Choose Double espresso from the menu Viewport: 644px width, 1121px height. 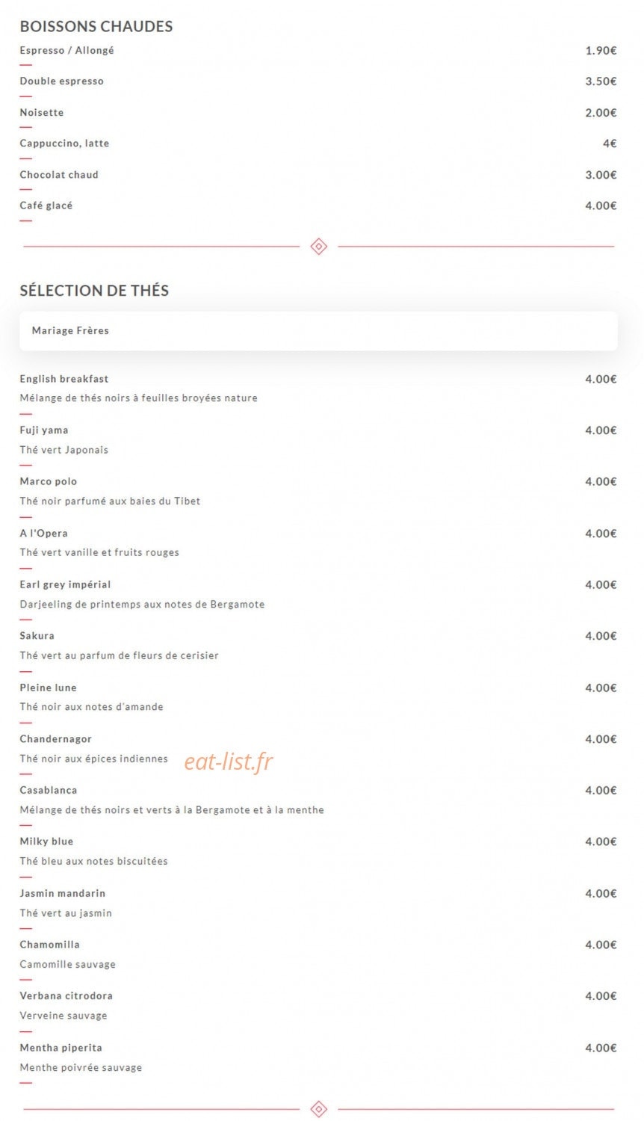point(62,81)
